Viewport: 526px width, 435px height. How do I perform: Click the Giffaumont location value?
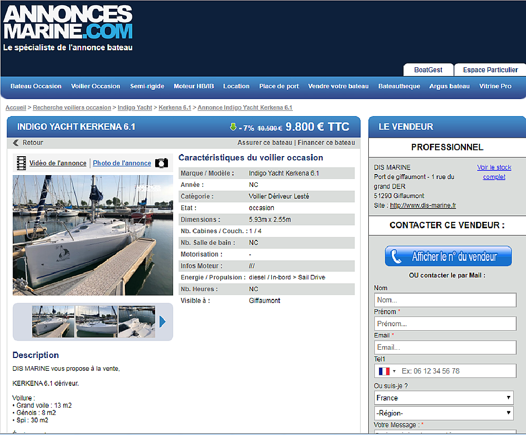pyautogui.click(x=265, y=300)
